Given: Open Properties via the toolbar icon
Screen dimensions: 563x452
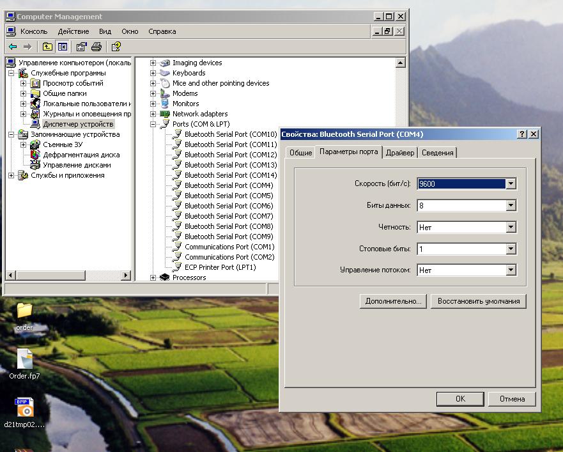Looking at the screenshot, I should [x=82, y=47].
